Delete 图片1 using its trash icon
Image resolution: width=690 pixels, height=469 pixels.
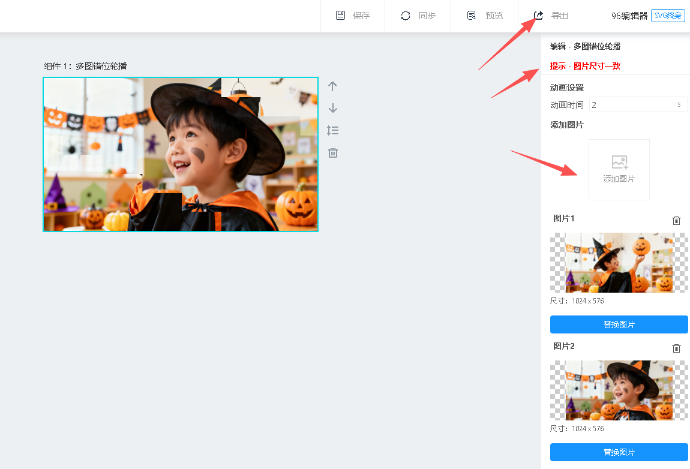pos(676,221)
